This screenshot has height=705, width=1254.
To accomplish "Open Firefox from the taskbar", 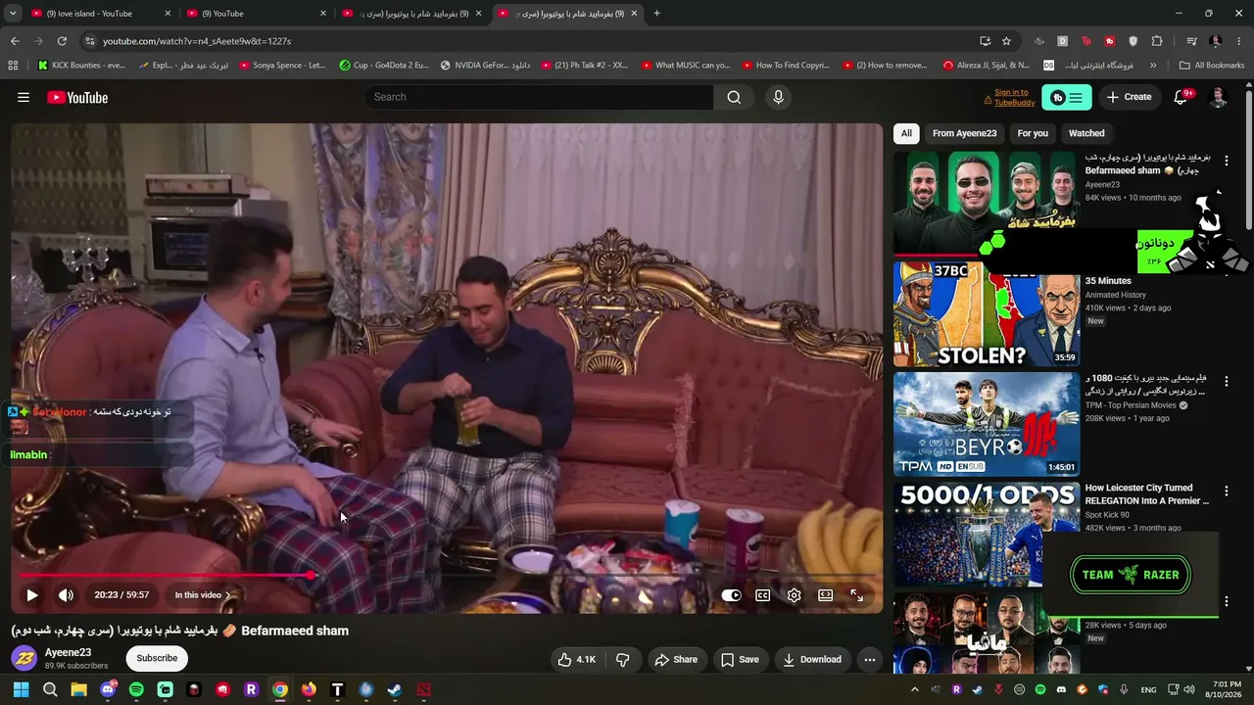I will (309, 689).
